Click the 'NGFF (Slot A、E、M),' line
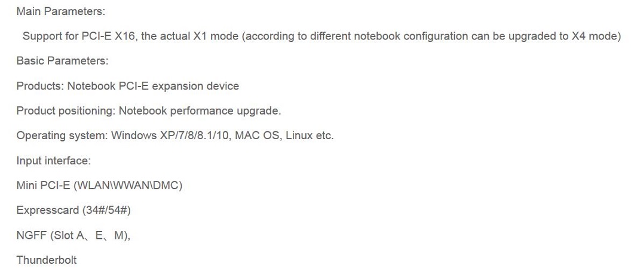Viewport: 634px width, 274px height. click(x=73, y=235)
